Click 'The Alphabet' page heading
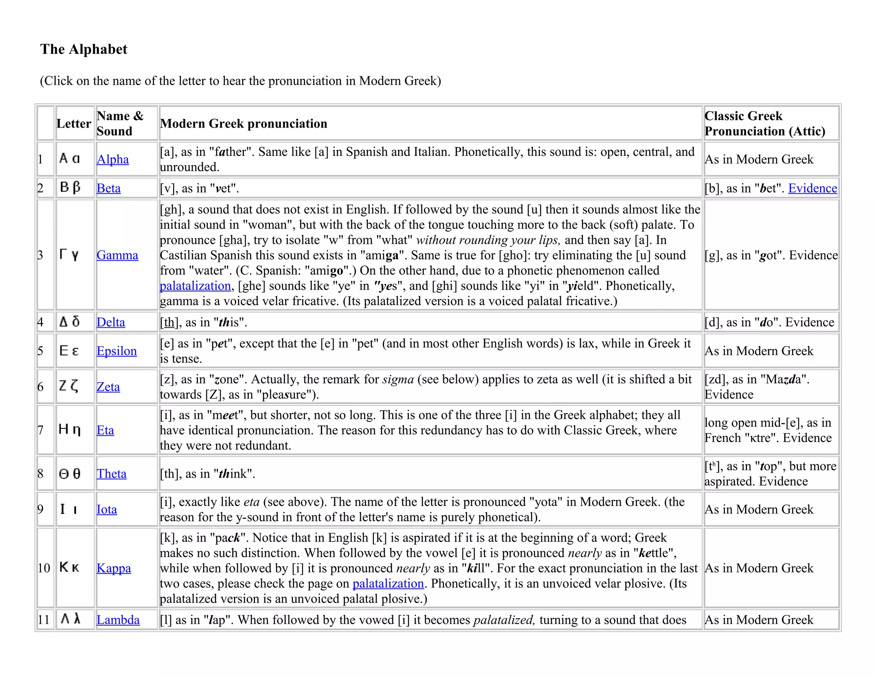Image resolution: width=876 pixels, height=677 pixels. point(84,49)
